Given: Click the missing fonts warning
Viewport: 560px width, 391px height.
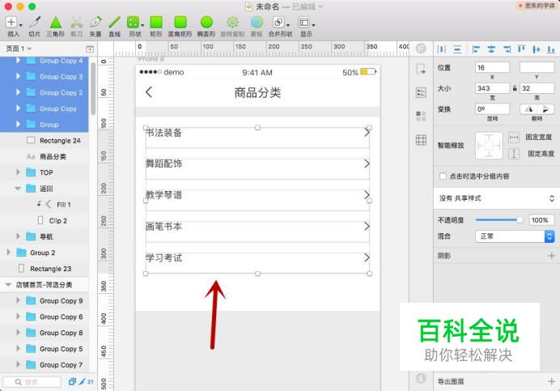Looking at the screenshot, I should 537,6.
